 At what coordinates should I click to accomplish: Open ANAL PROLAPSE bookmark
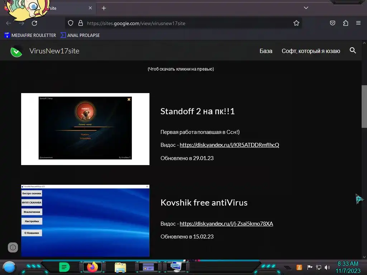[x=80, y=35]
